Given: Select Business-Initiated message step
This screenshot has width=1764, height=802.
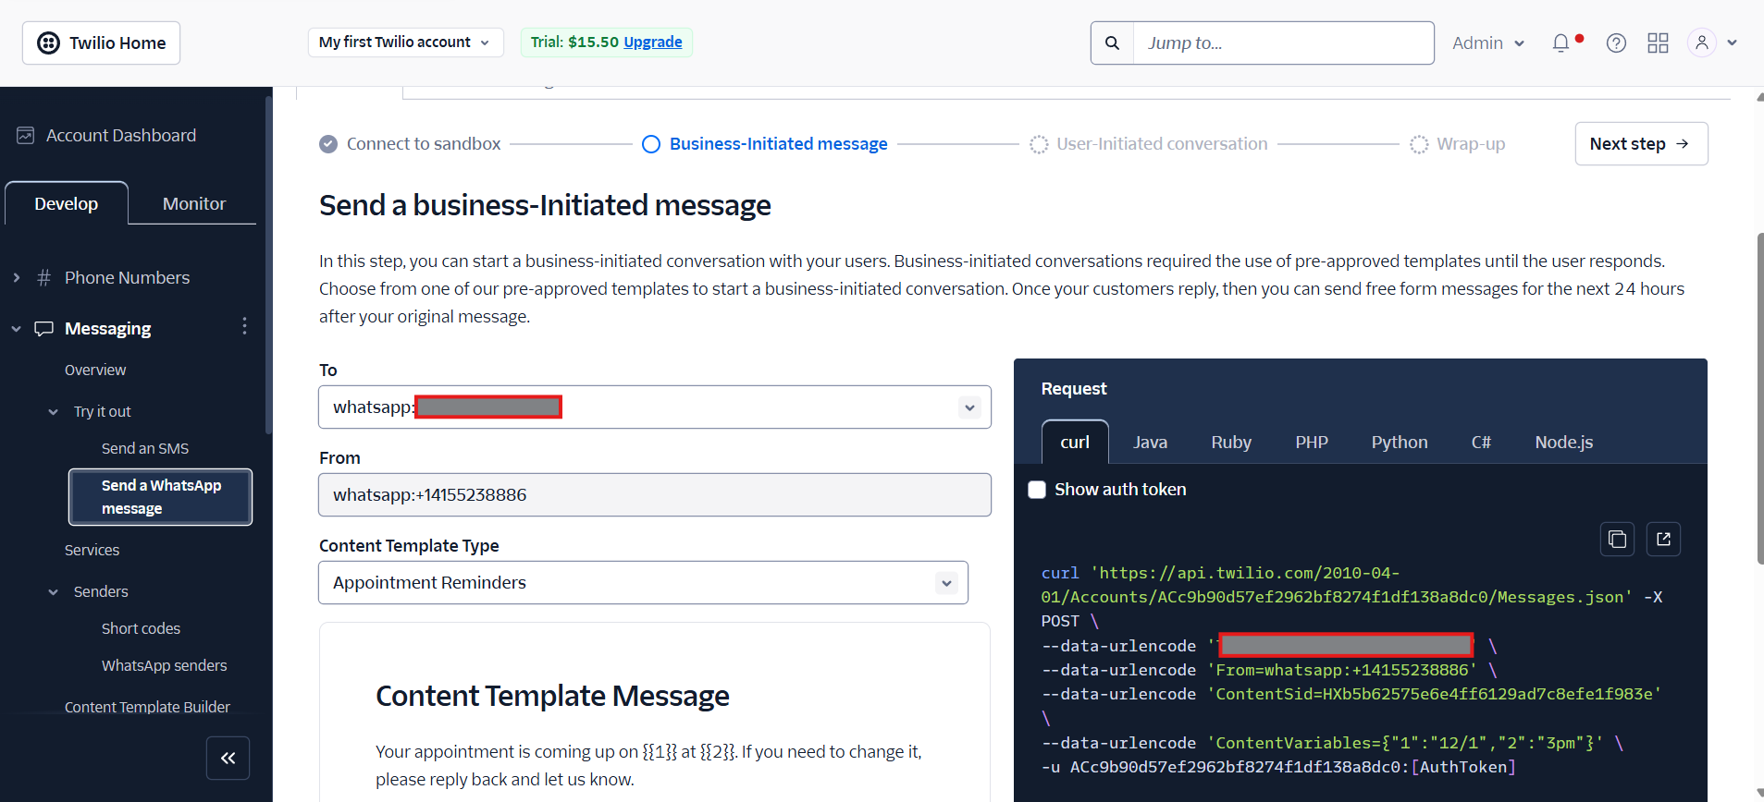Looking at the screenshot, I should tap(764, 144).
